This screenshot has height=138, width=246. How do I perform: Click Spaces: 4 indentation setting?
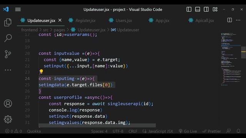pyautogui.click(x=99, y=131)
